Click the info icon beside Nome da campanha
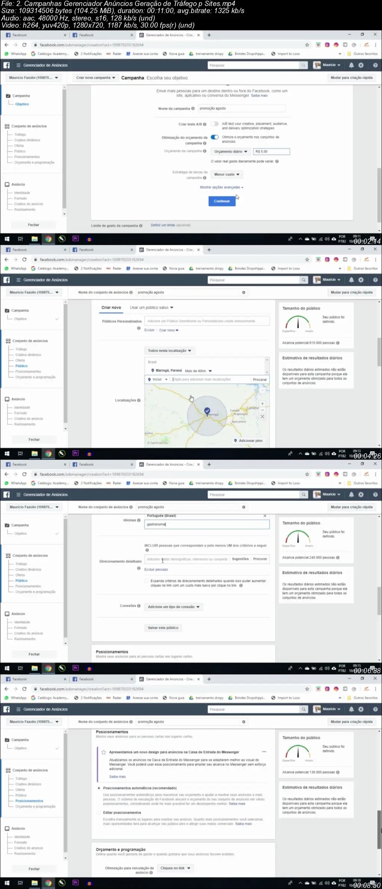This screenshot has height=889, width=382. [193, 109]
